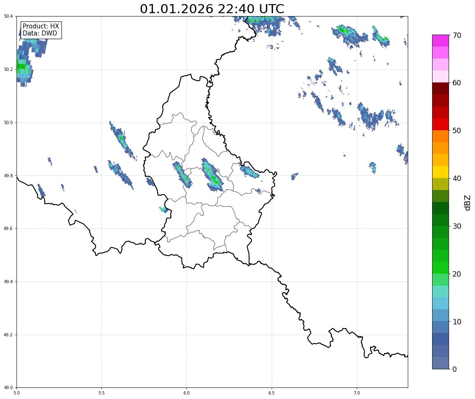This screenshot has height=399, width=475.
Task: Click the 20 tick on colorbar
Action: tap(457, 274)
